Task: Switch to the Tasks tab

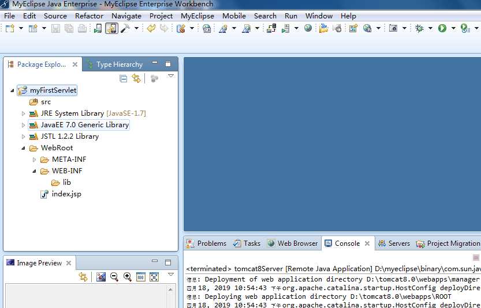Action: pyautogui.click(x=247, y=244)
